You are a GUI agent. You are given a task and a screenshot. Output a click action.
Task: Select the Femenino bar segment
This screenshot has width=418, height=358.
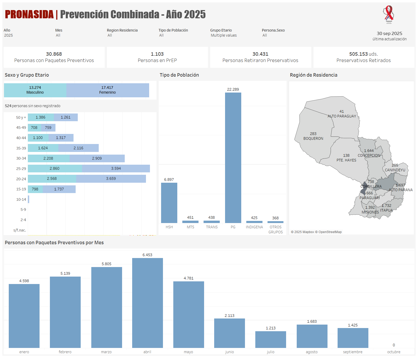pyautogui.click(x=107, y=90)
